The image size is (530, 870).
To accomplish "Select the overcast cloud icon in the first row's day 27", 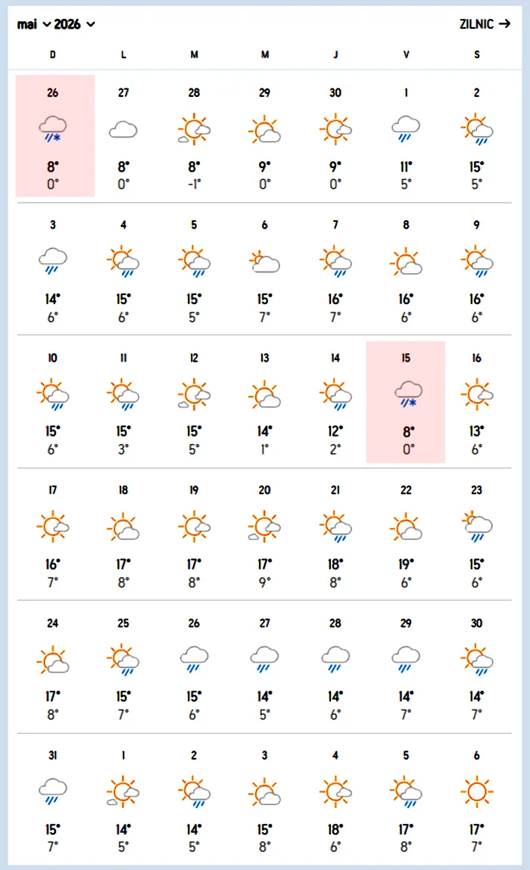I will [123, 130].
